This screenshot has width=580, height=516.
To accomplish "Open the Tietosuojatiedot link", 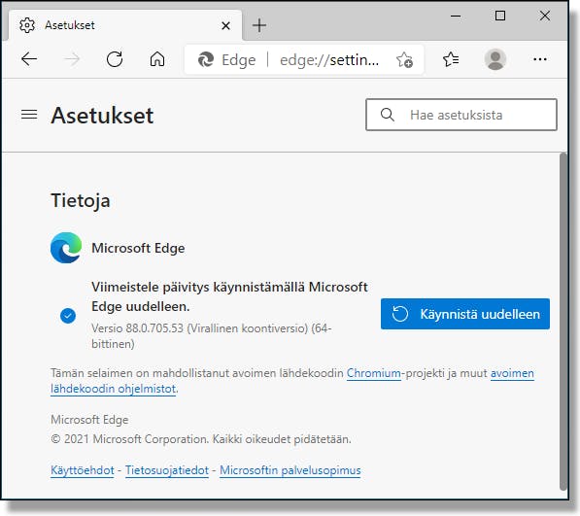I will (167, 470).
